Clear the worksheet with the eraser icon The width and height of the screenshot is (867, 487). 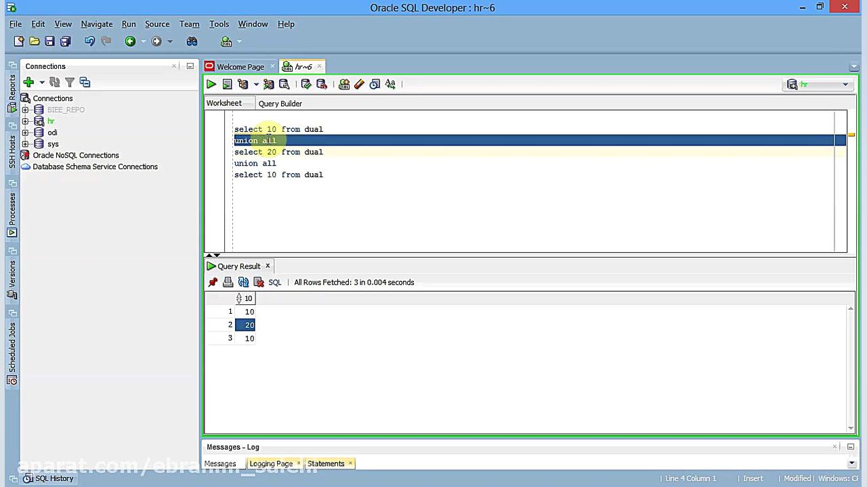359,84
